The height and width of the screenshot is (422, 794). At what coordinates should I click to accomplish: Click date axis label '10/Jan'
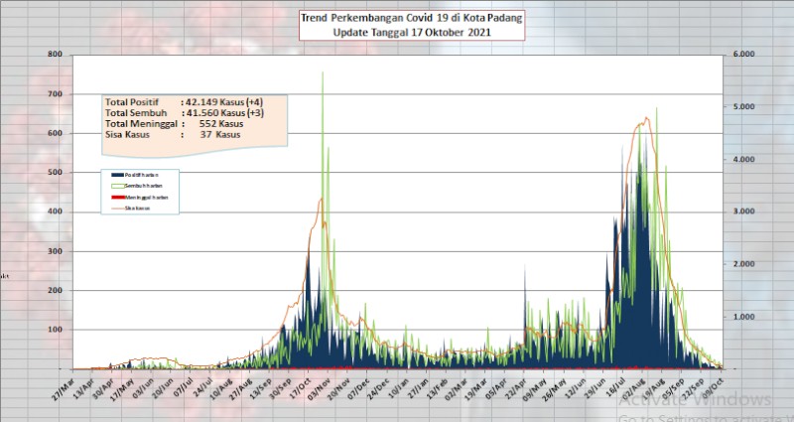[398, 389]
